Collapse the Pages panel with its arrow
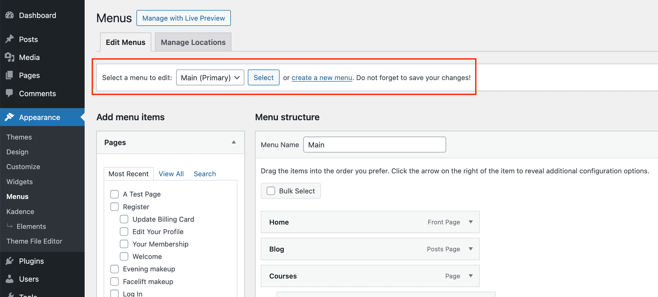 (234, 142)
